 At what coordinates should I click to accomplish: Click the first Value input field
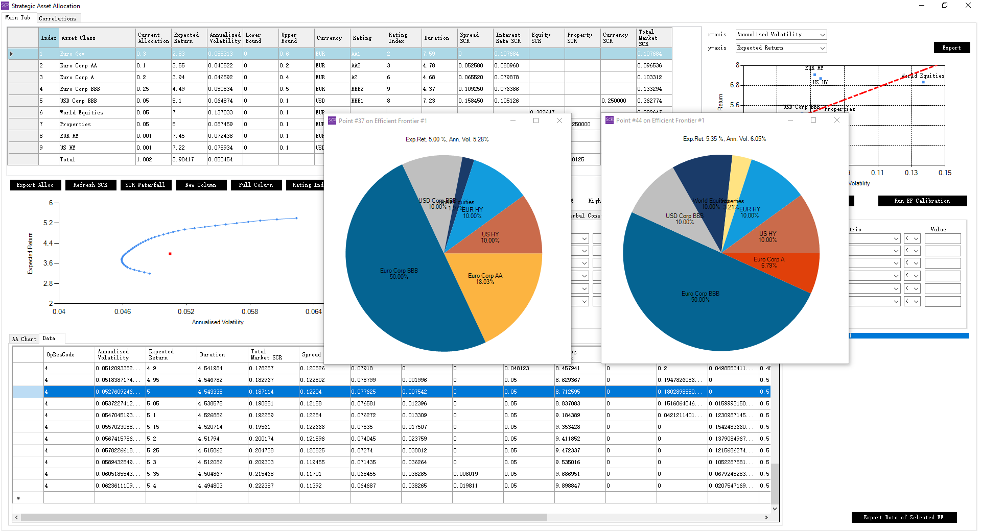point(942,238)
